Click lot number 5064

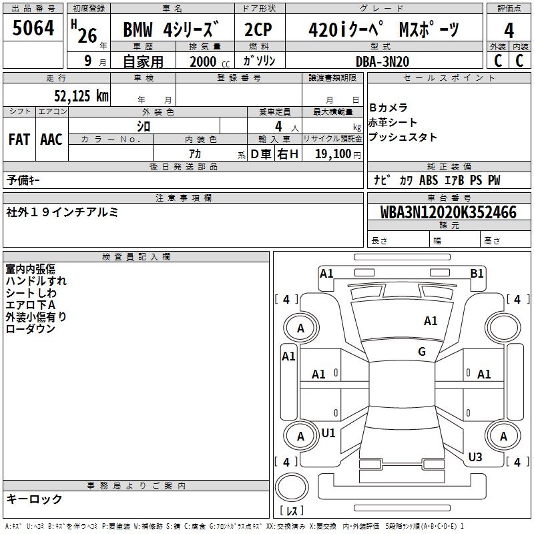coord(33,29)
